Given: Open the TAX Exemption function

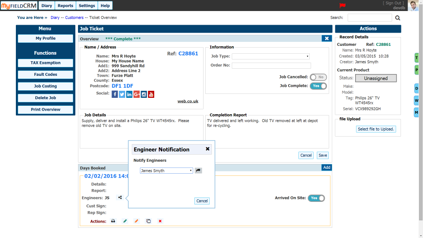Looking at the screenshot, I should [45, 63].
